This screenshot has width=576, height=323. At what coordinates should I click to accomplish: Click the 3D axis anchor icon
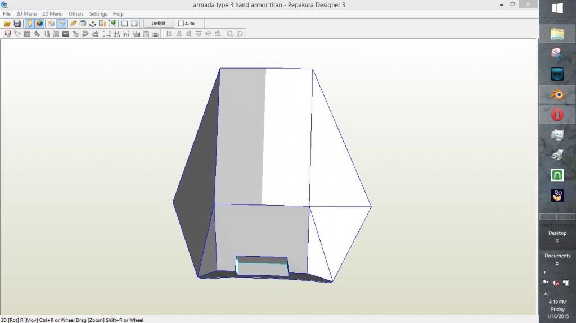[x=93, y=24]
